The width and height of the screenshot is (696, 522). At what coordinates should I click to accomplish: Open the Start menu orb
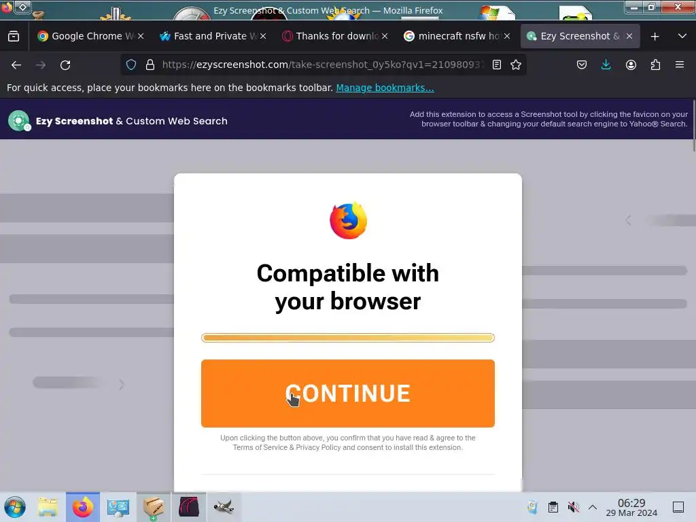(15, 507)
